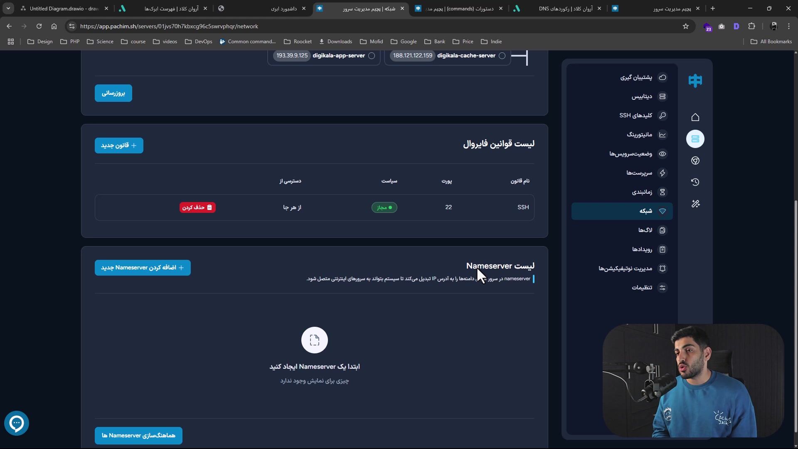Click the Pachim logo at the top
The height and width of the screenshot is (449, 798).
coord(695,81)
